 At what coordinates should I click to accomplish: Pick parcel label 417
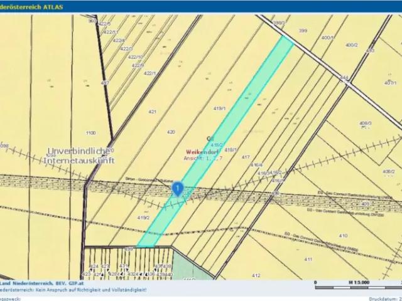click(x=246, y=157)
